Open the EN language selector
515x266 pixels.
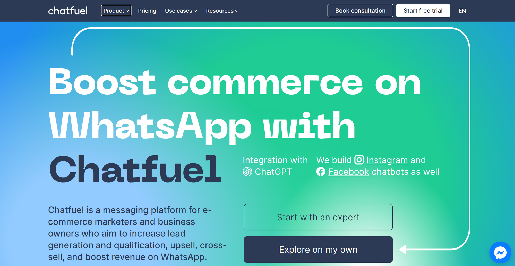[462, 11]
